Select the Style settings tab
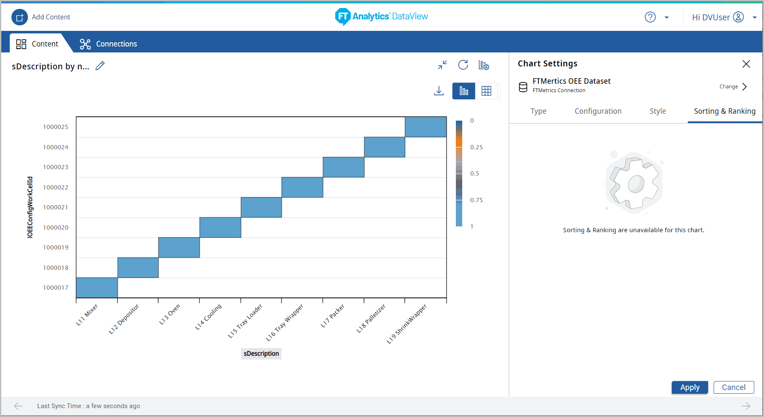Screen dimensions: 764x417 pos(657,111)
